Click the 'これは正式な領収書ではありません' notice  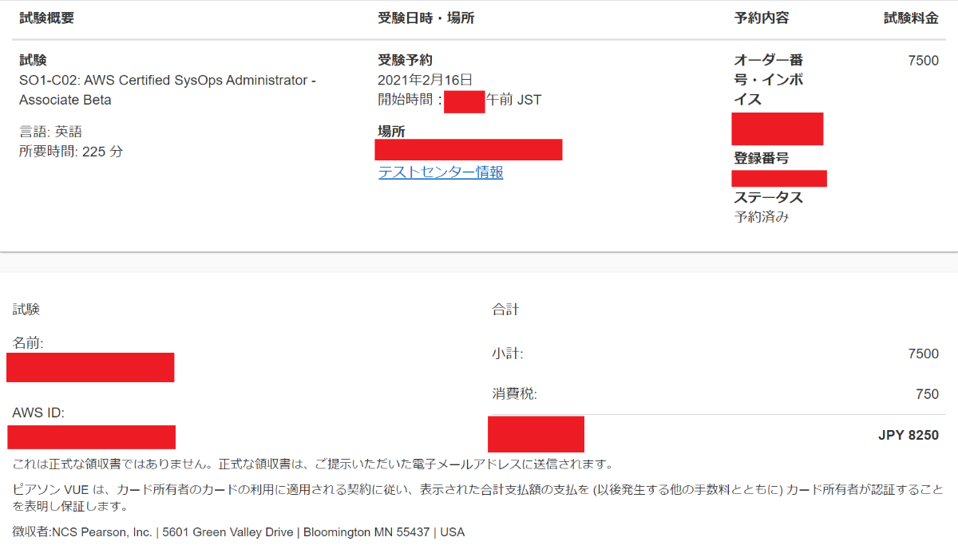click(313, 464)
